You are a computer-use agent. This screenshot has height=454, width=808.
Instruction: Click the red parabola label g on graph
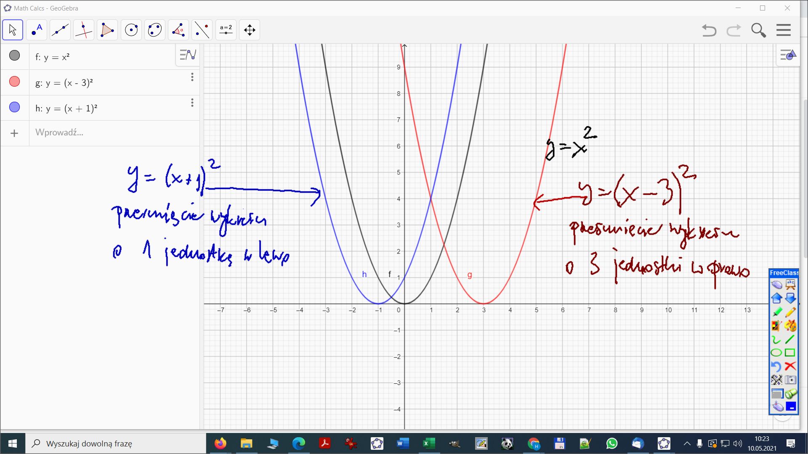tap(470, 275)
